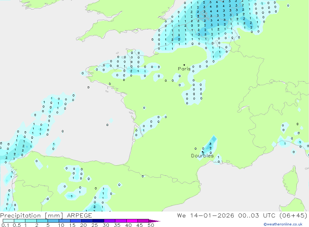The width and height of the screenshot is (309, 227).
Task: Pick the 45–50 mm legend swatch
Action: (143, 221)
